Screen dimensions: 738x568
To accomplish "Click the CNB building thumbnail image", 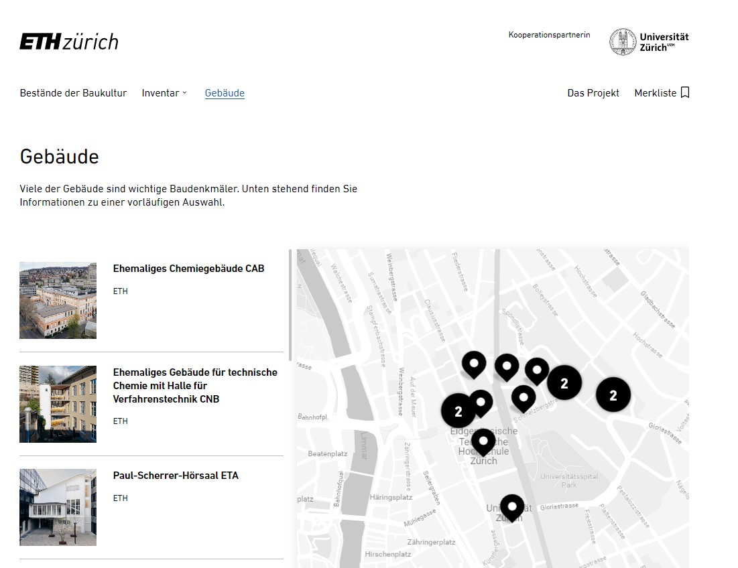I will [58, 404].
